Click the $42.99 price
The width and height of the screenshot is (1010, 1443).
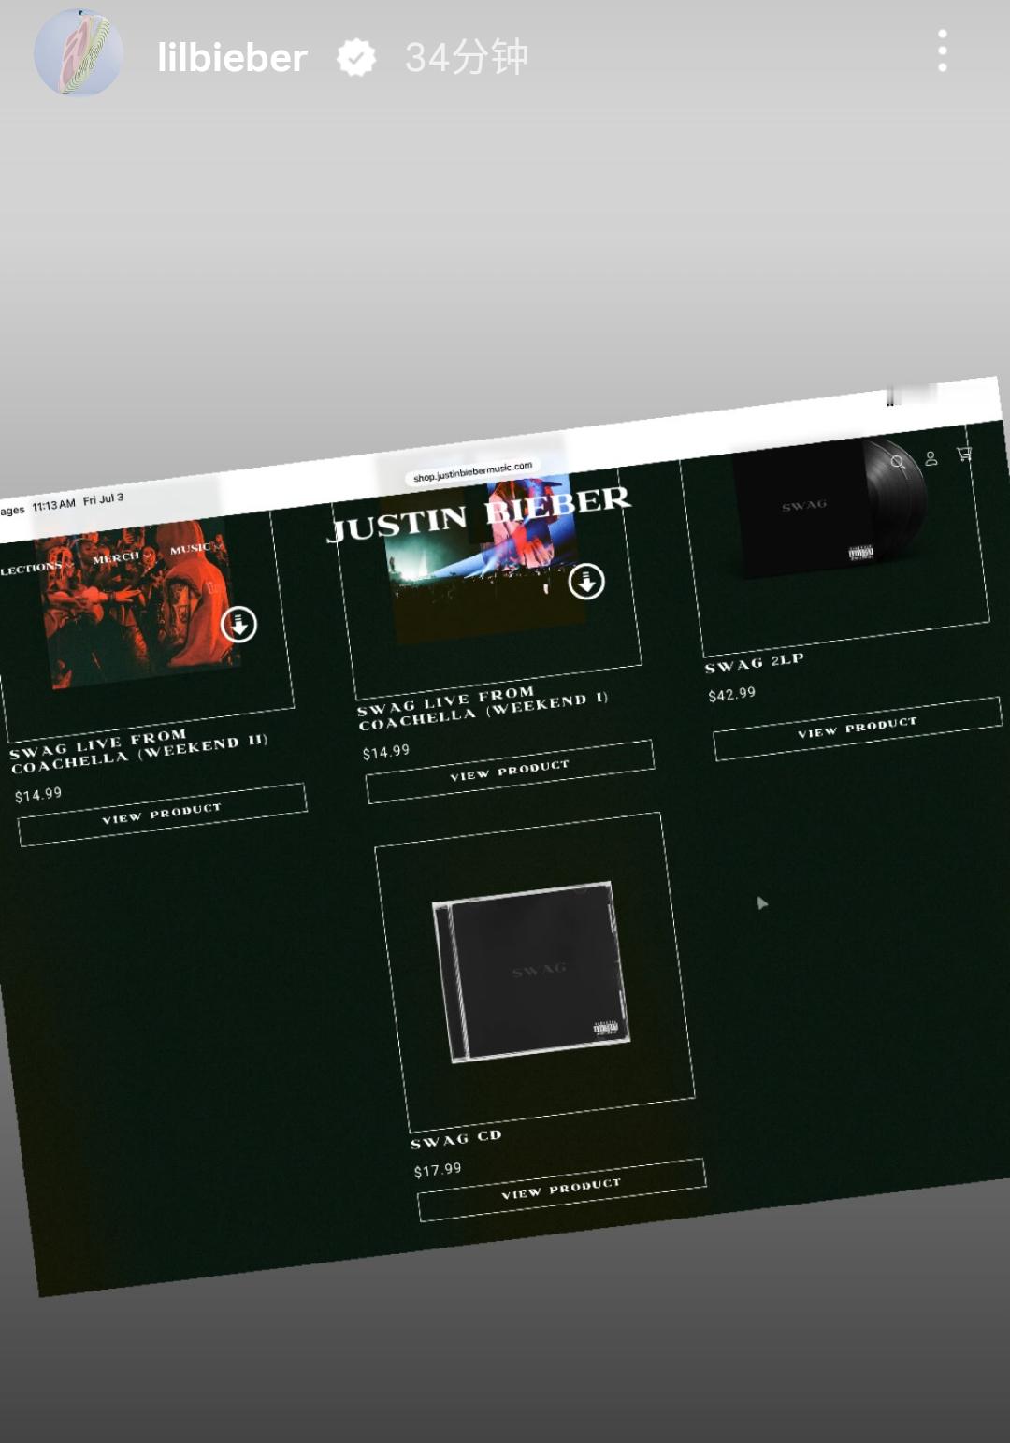[x=731, y=695]
